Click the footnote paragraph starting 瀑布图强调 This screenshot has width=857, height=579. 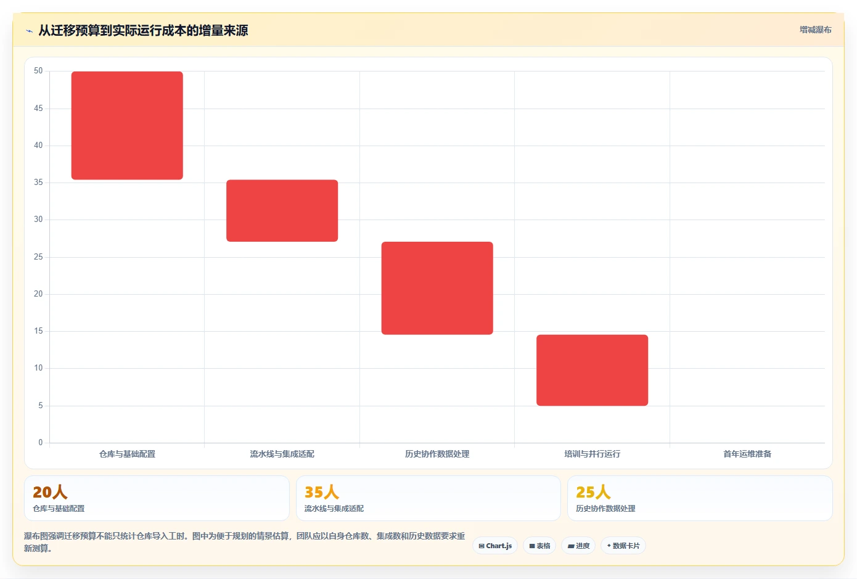click(x=245, y=542)
